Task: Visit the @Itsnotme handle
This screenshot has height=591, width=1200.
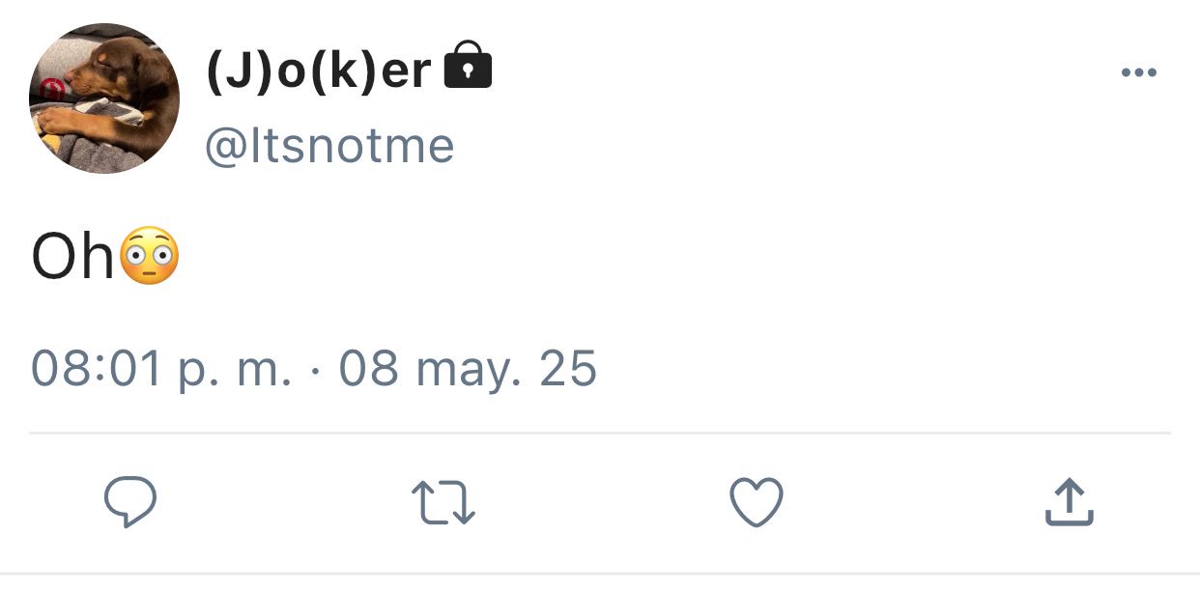Action: 329,146
